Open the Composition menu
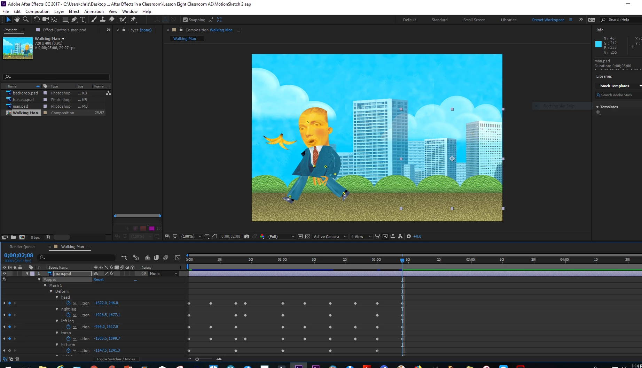The image size is (642, 368). point(37,11)
